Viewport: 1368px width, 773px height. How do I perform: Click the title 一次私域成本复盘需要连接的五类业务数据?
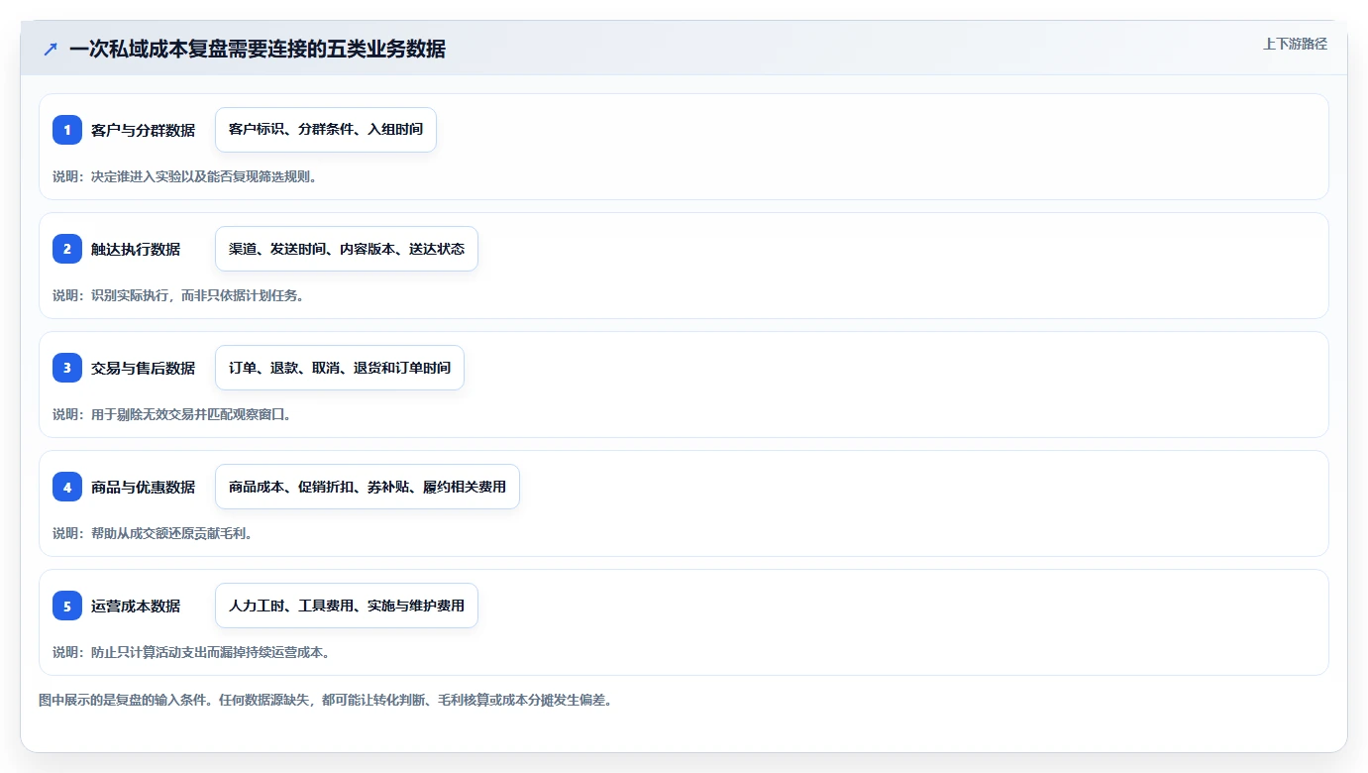[x=258, y=49]
